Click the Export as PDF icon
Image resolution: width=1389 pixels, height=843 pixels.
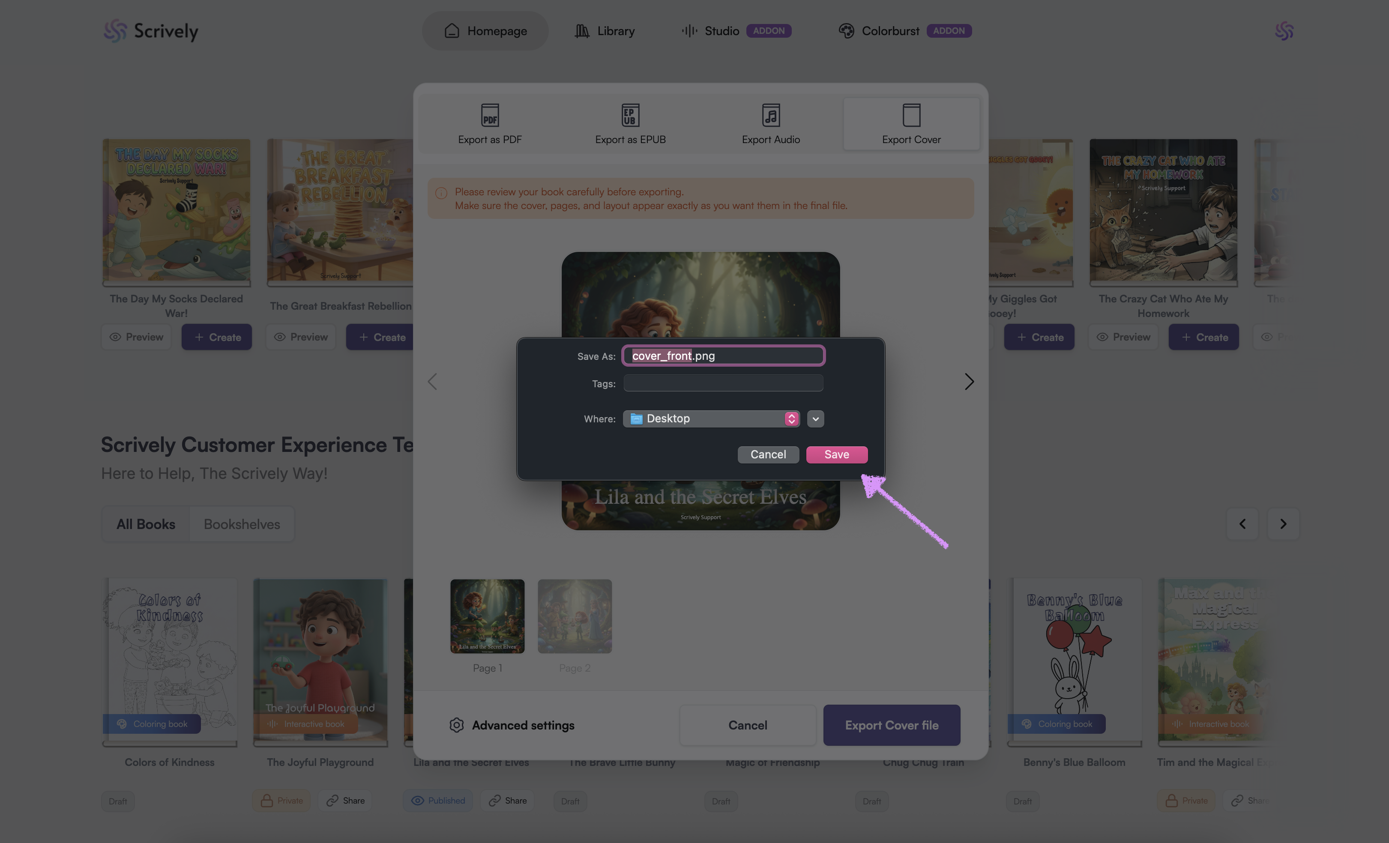pos(489,115)
